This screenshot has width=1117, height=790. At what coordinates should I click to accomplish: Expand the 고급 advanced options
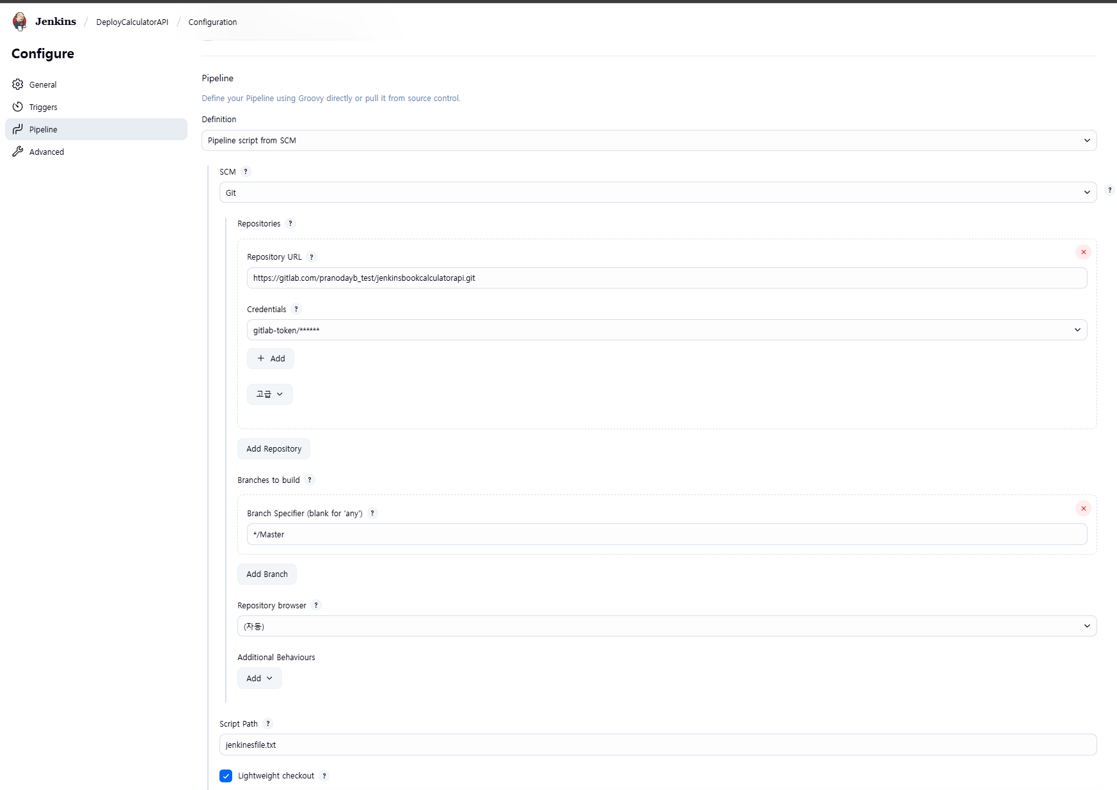(270, 395)
